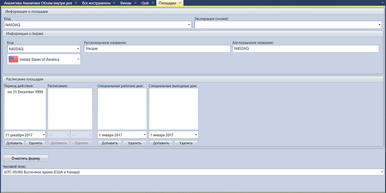
Task: Click the Очистить форму button
Action: tap(26, 159)
